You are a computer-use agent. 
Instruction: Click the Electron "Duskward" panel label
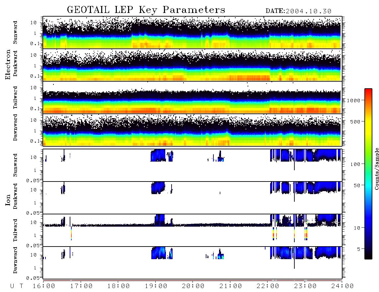tap(15, 63)
